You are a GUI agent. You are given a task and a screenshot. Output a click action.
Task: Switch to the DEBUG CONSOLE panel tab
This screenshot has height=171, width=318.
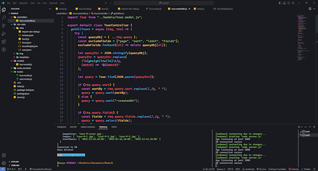(88, 127)
